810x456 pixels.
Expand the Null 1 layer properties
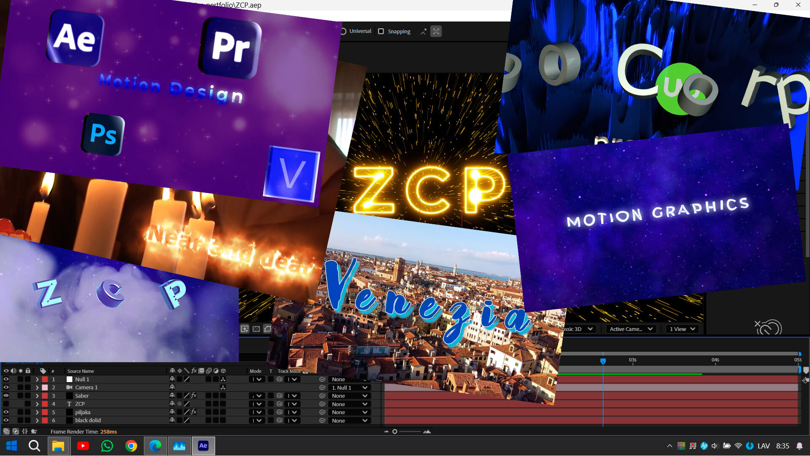click(37, 380)
